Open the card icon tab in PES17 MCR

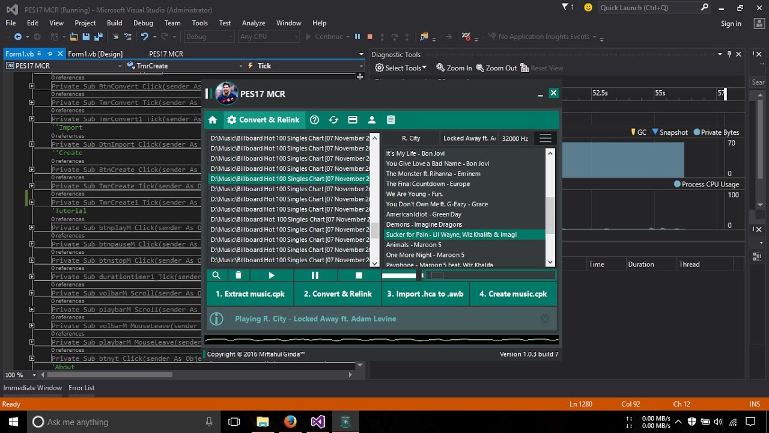[353, 120]
